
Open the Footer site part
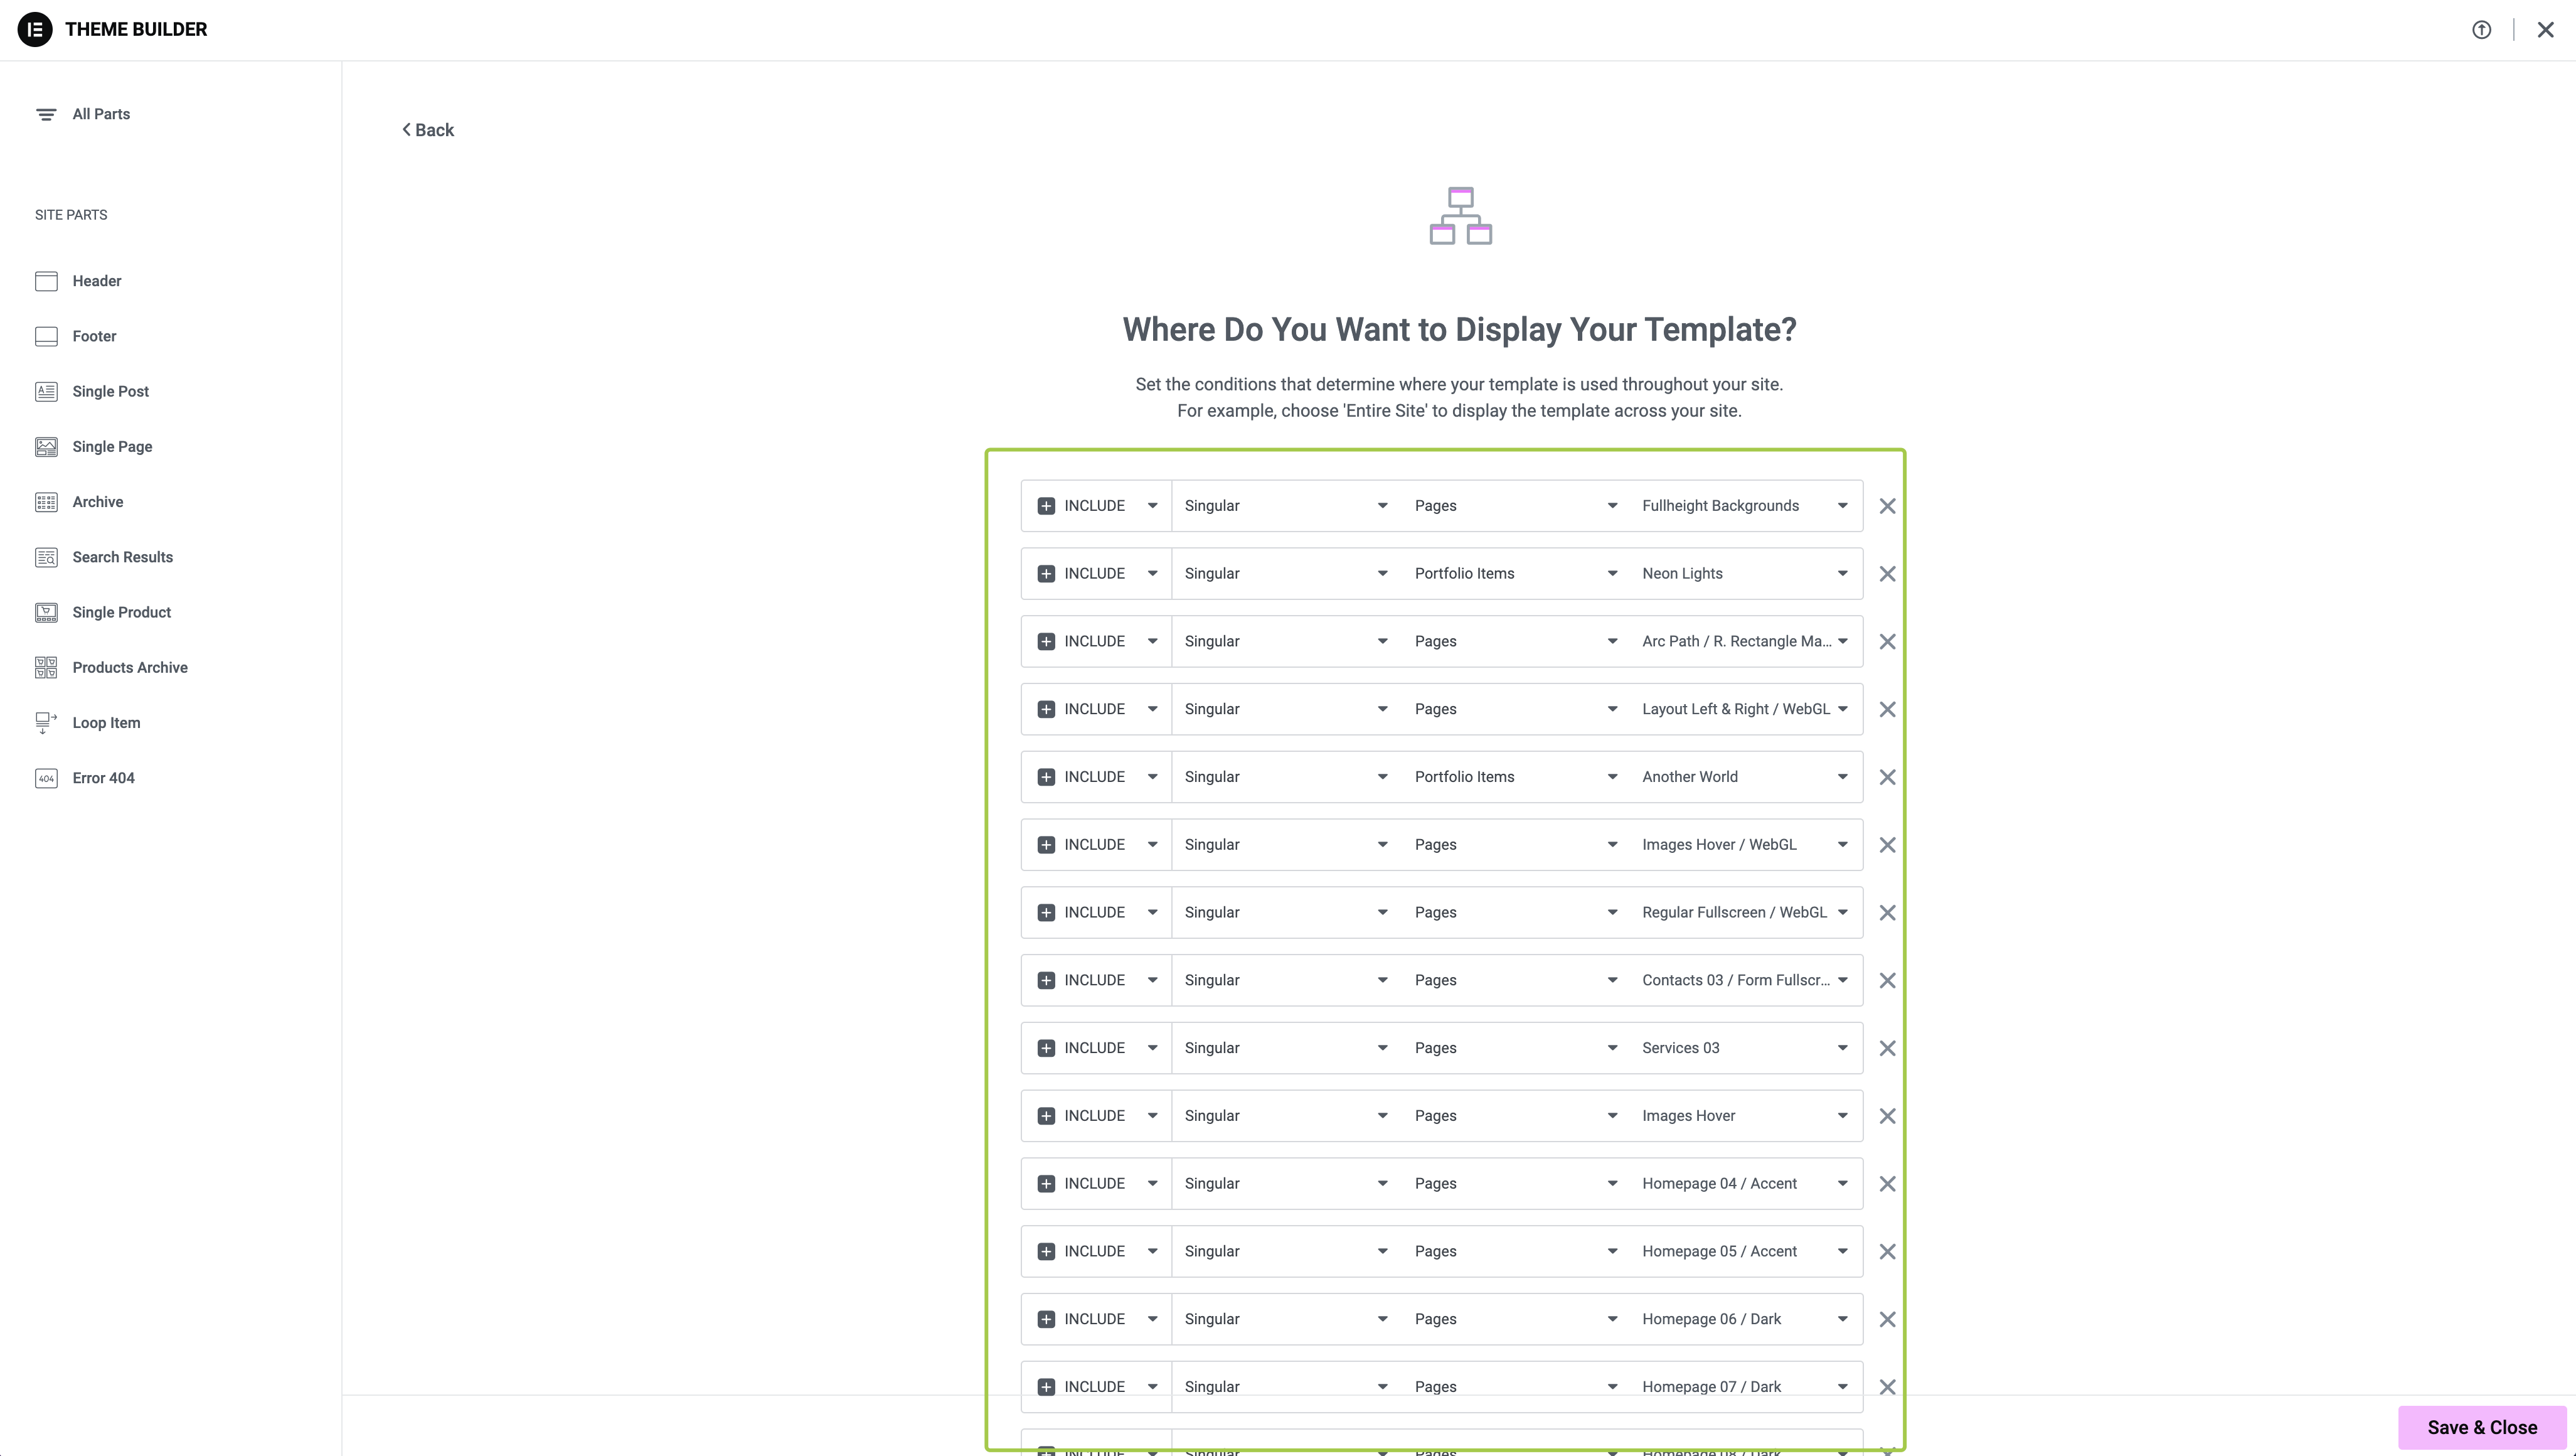tap(94, 336)
